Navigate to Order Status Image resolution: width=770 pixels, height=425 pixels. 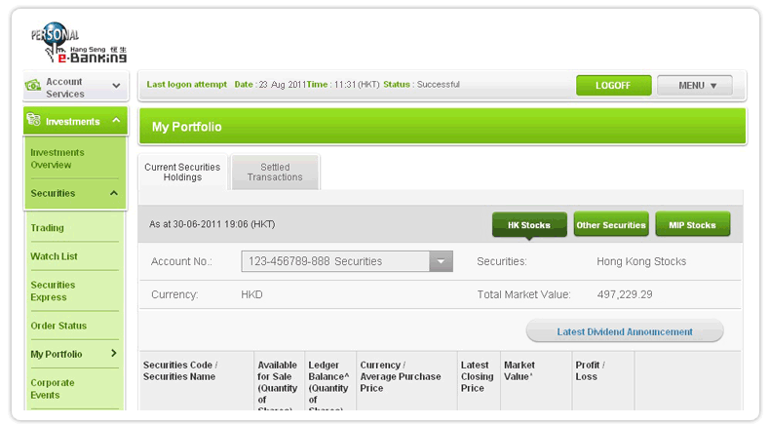coord(58,326)
